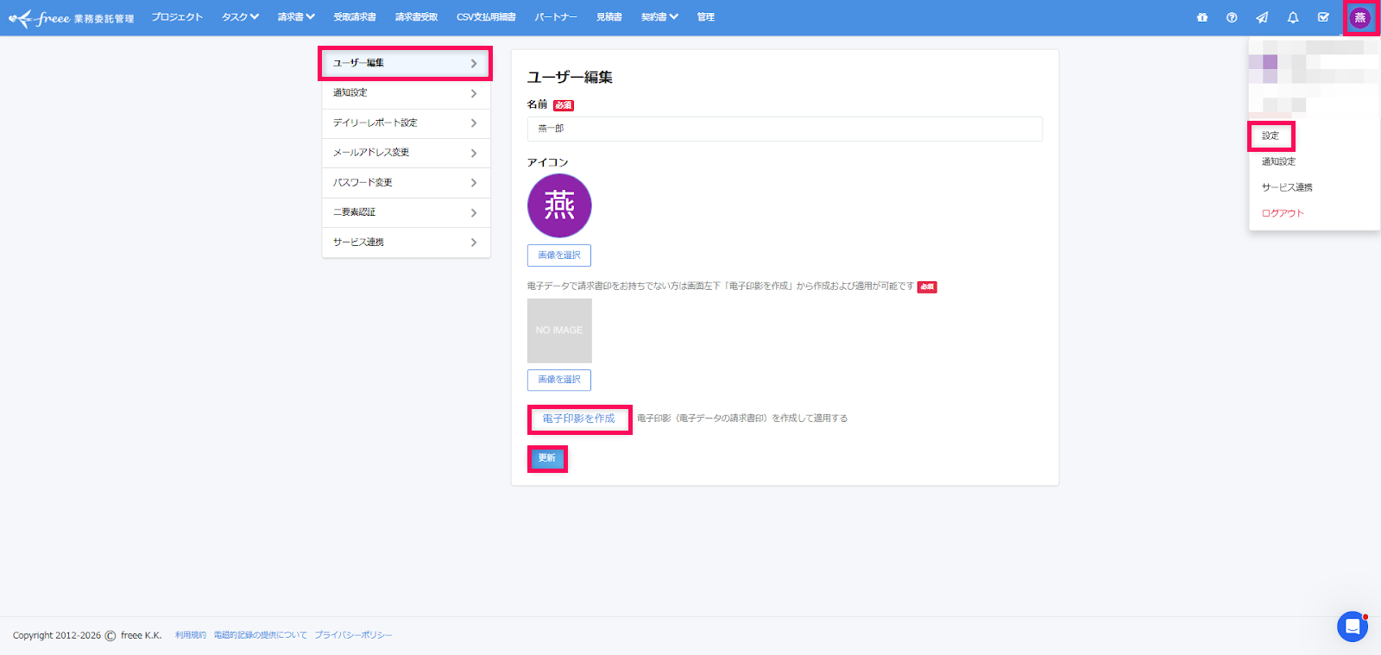The height and width of the screenshot is (655, 1381).
Task: Open the purple 燕 user avatar menu
Action: pyautogui.click(x=1360, y=17)
